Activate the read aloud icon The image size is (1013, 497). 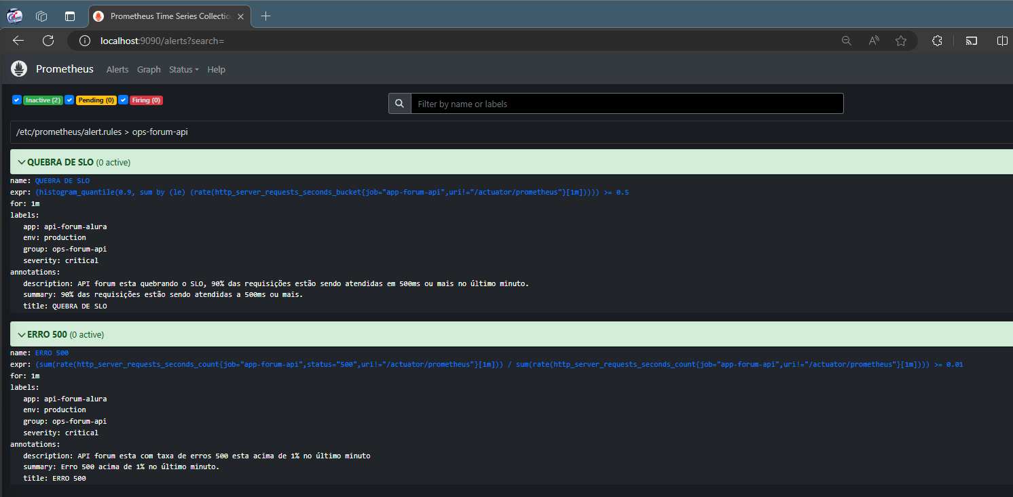tap(874, 41)
